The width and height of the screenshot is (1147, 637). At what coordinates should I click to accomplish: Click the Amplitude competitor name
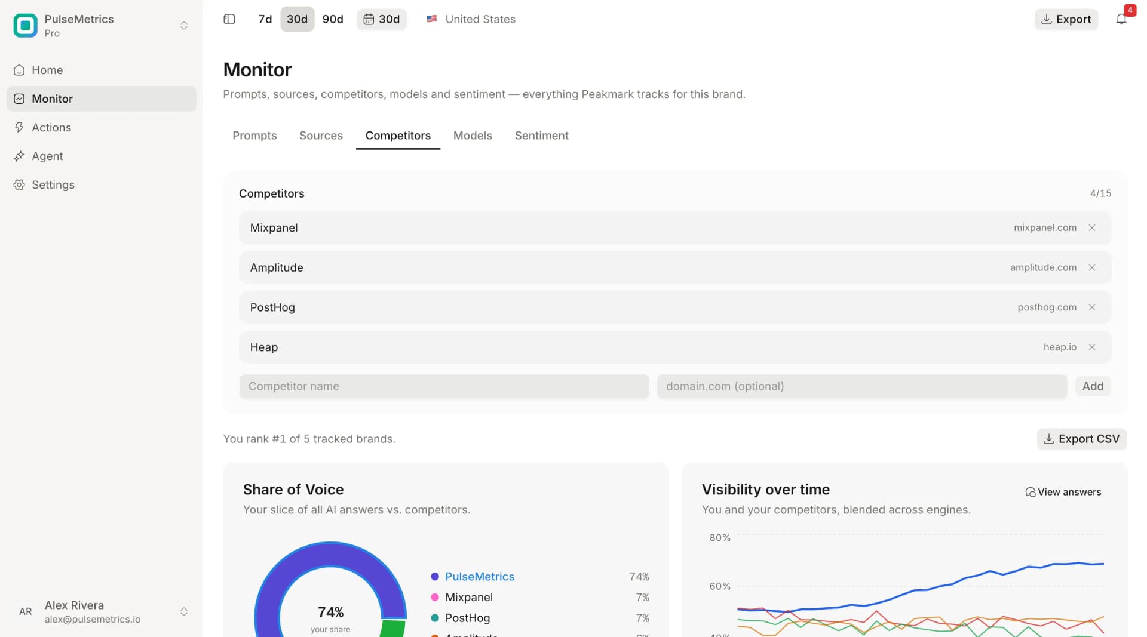click(x=277, y=267)
